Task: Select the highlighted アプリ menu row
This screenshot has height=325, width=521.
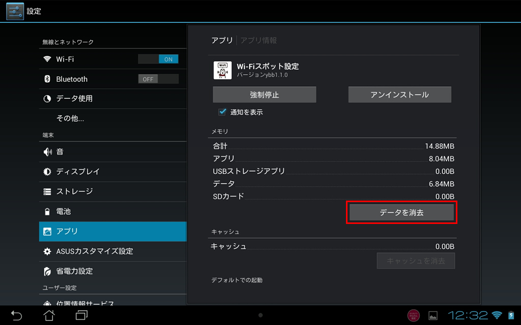Action: pos(112,232)
